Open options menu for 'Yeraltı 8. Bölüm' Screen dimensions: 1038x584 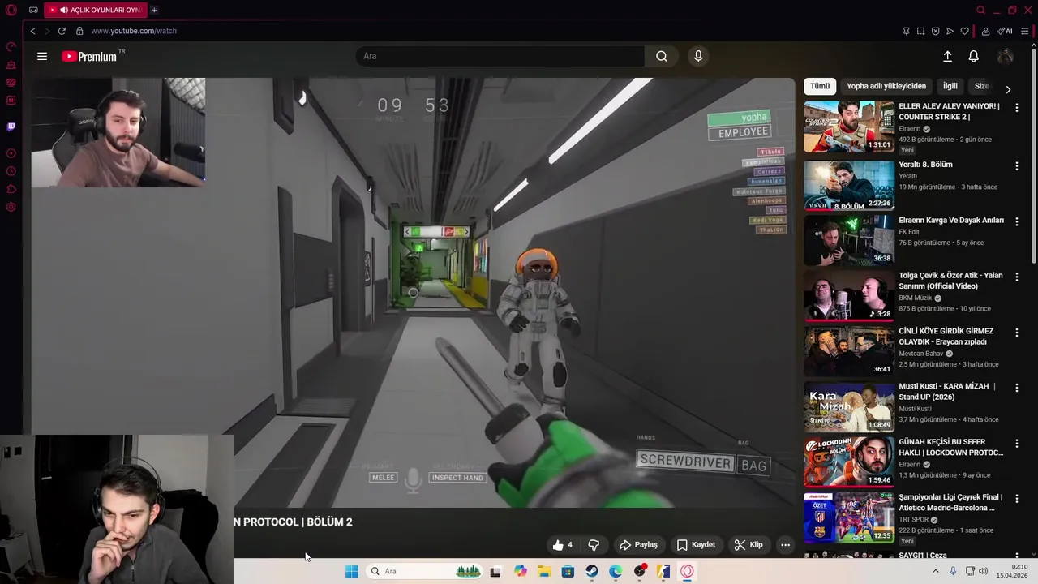coord(1017,166)
